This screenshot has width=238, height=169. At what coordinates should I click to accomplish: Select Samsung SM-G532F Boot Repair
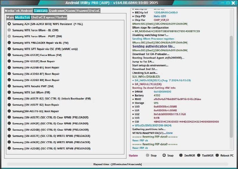pos(31,61)
